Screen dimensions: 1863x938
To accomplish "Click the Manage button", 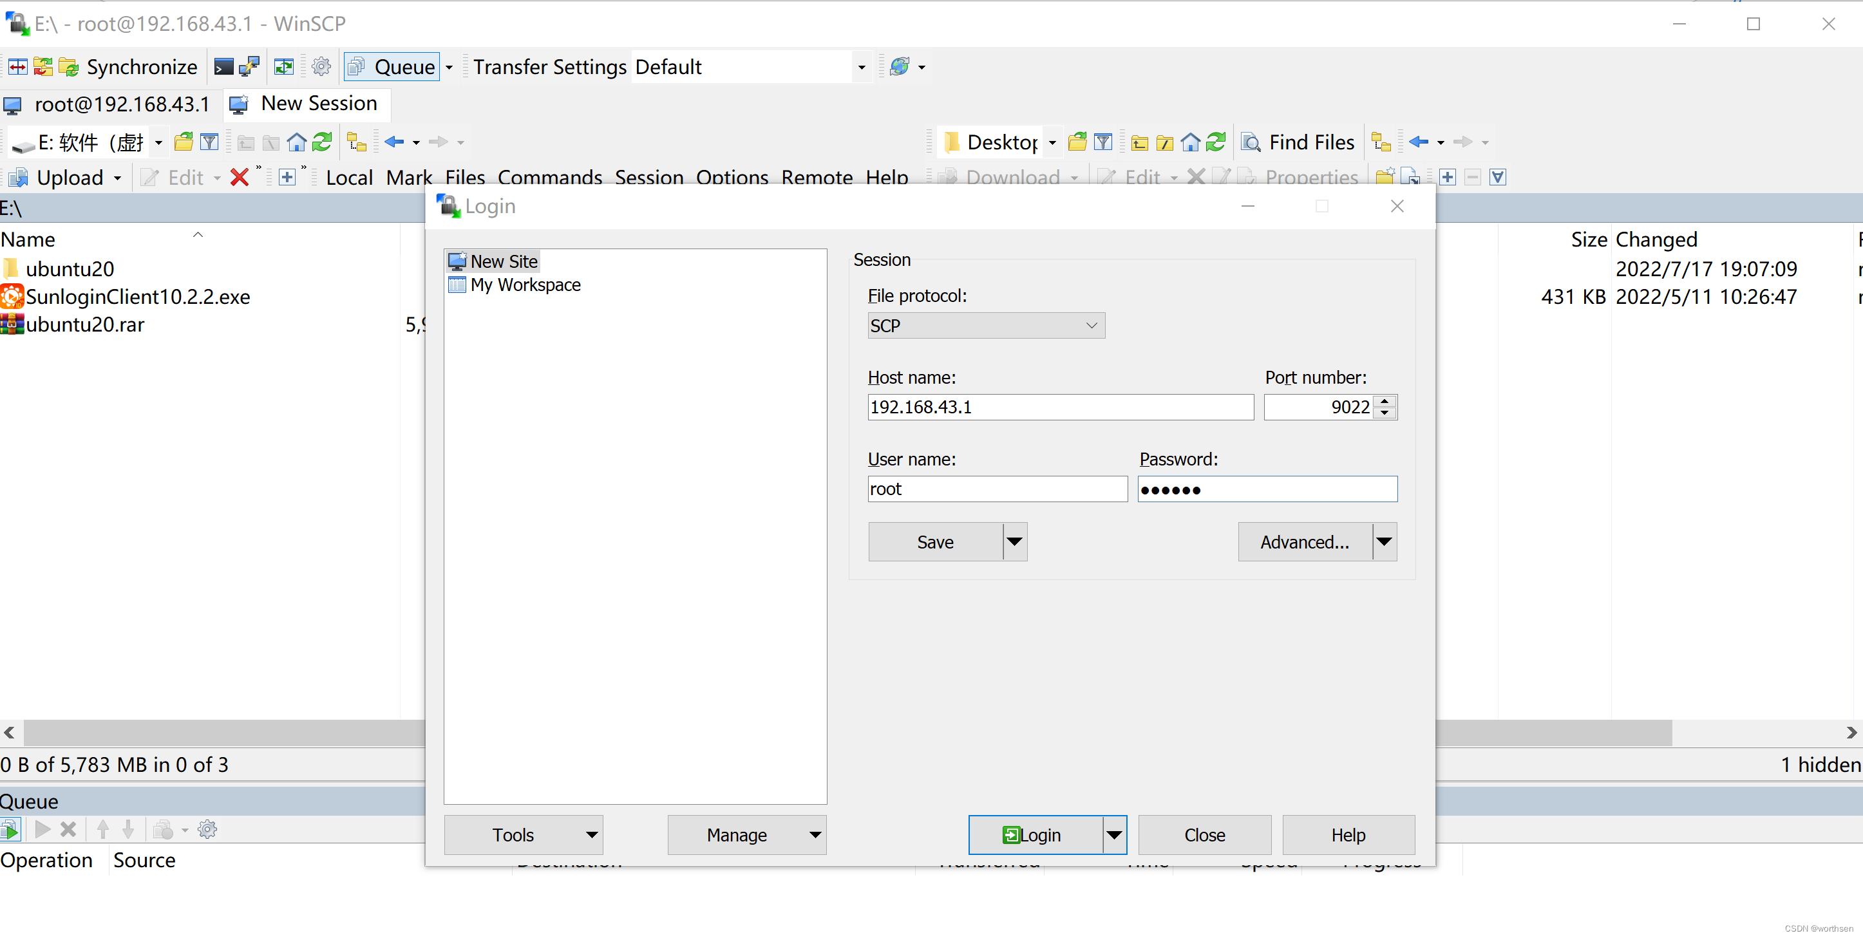I will [737, 834].
